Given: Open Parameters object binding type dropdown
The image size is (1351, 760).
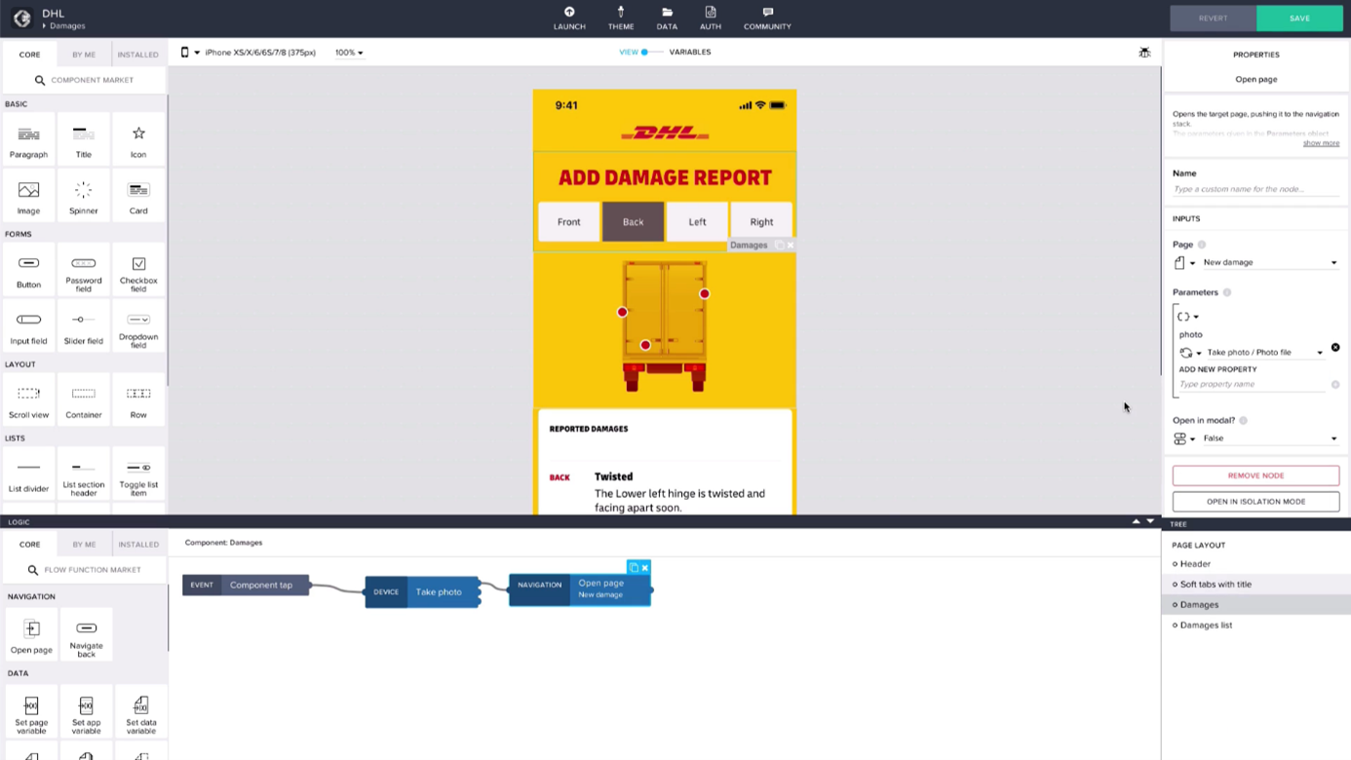Looking at the screenshot, I should pos(1188,317).
